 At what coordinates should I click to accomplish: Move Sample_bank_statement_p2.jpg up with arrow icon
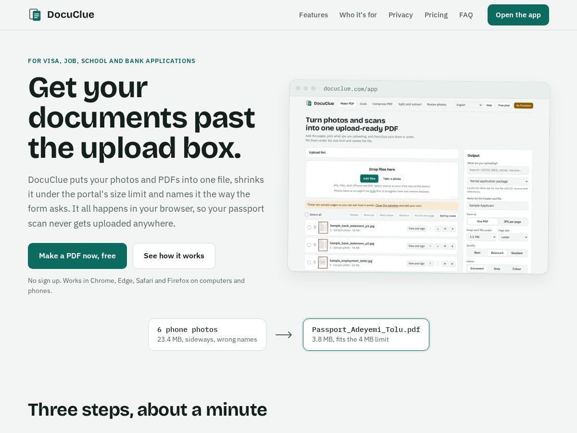(x=430, y=246)
